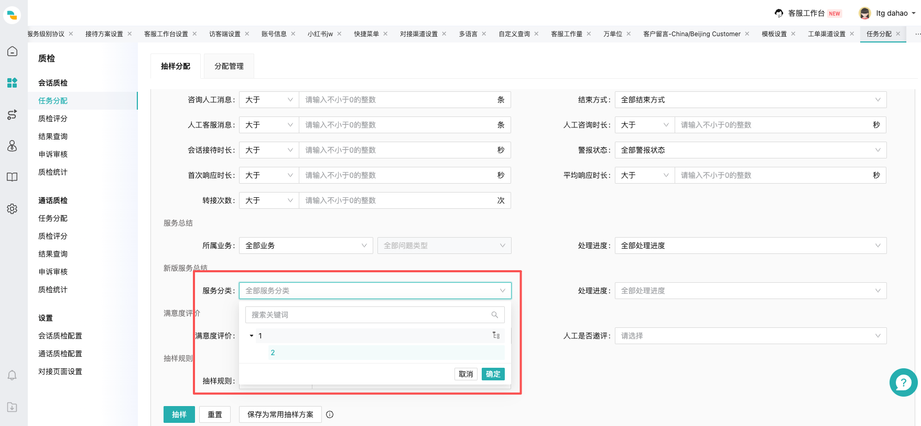Open the knowledge book icon in sidebar
Image resolution: width=921 pixels, height=426 pixels.
[12, 177]
